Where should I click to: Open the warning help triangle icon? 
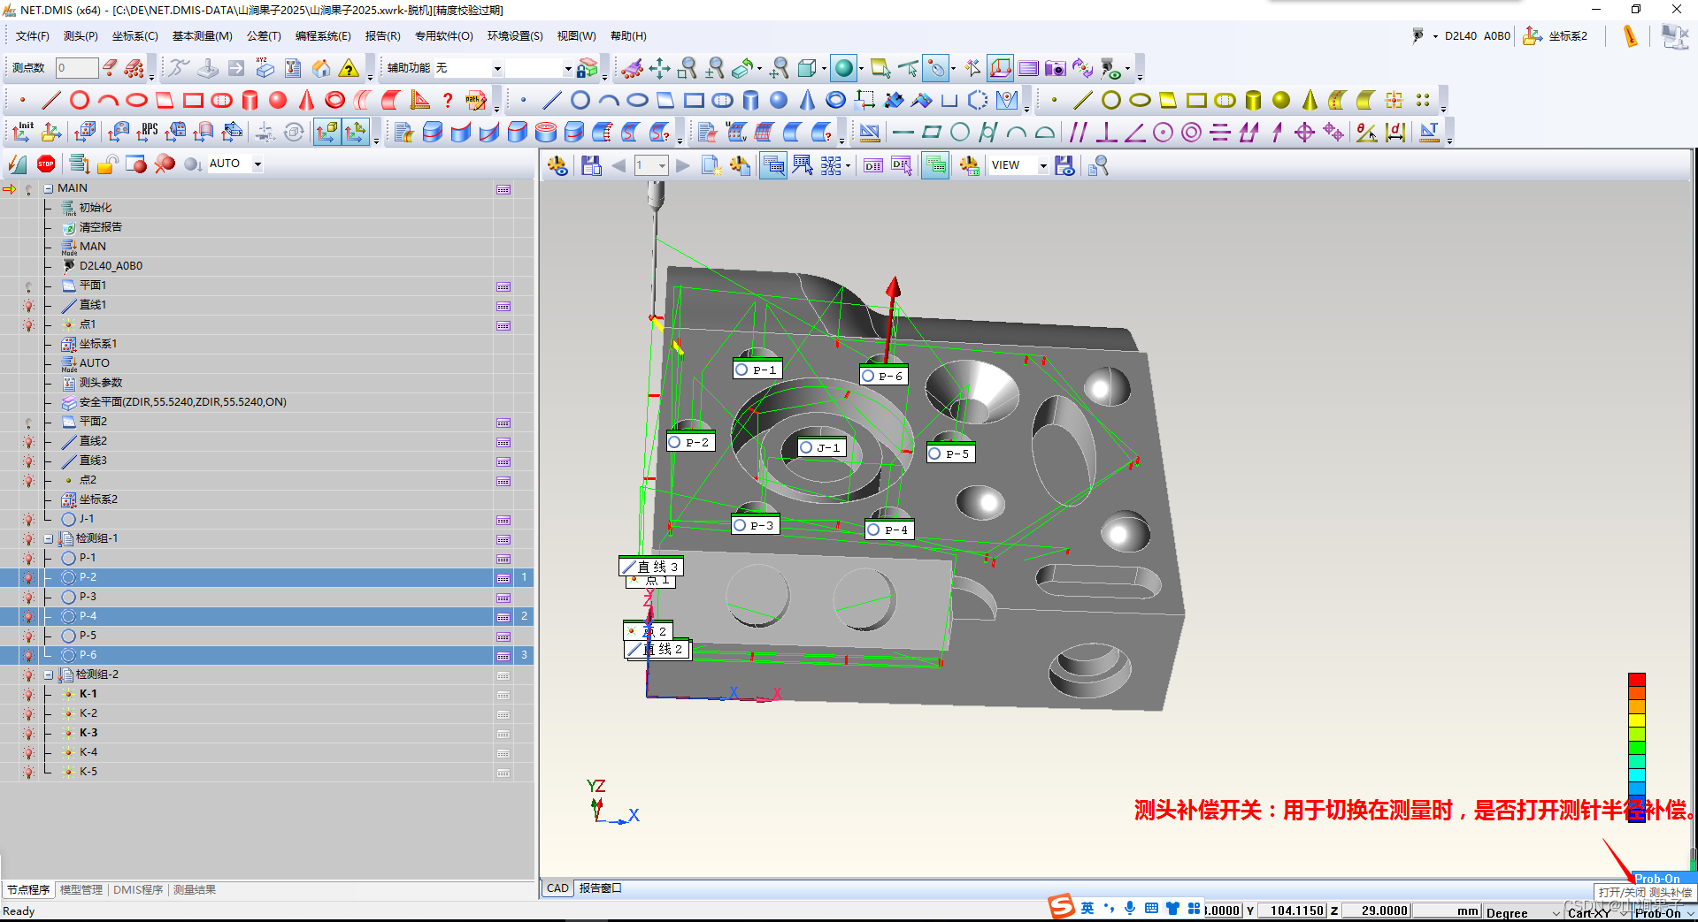click(x=350, y=68)
